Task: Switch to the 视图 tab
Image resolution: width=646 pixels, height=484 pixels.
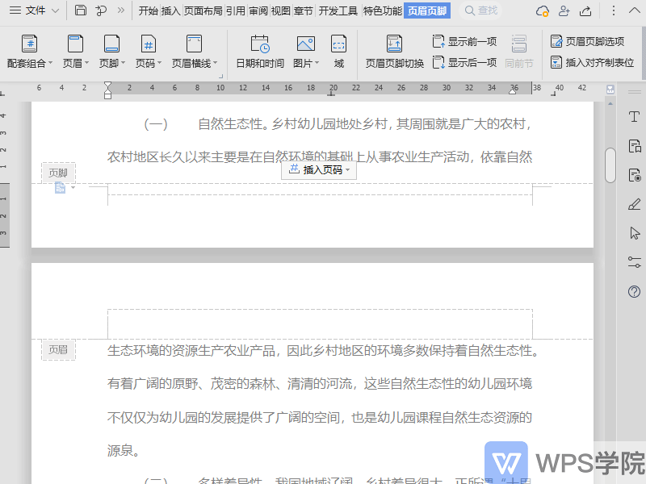Action: pos(280,10)
